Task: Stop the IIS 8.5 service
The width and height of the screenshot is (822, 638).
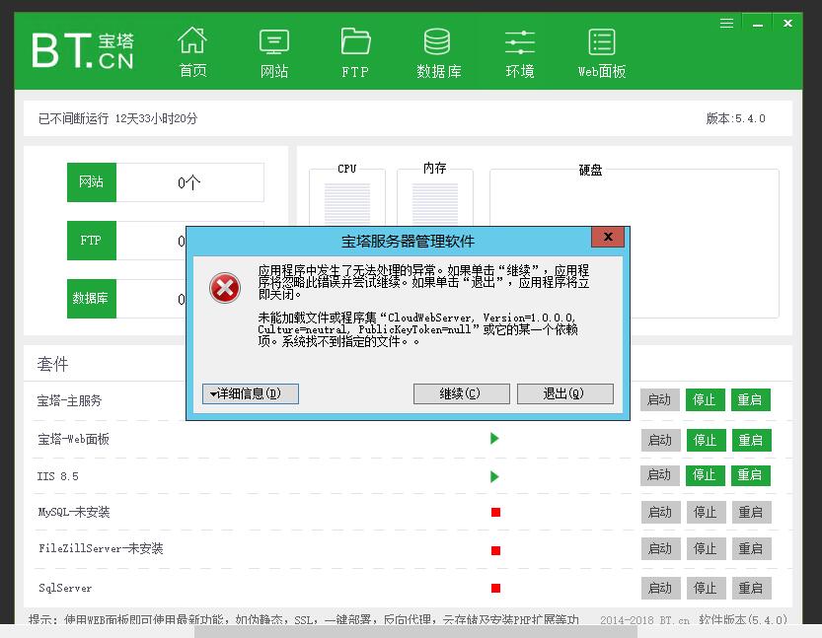Action: (706, 475)
